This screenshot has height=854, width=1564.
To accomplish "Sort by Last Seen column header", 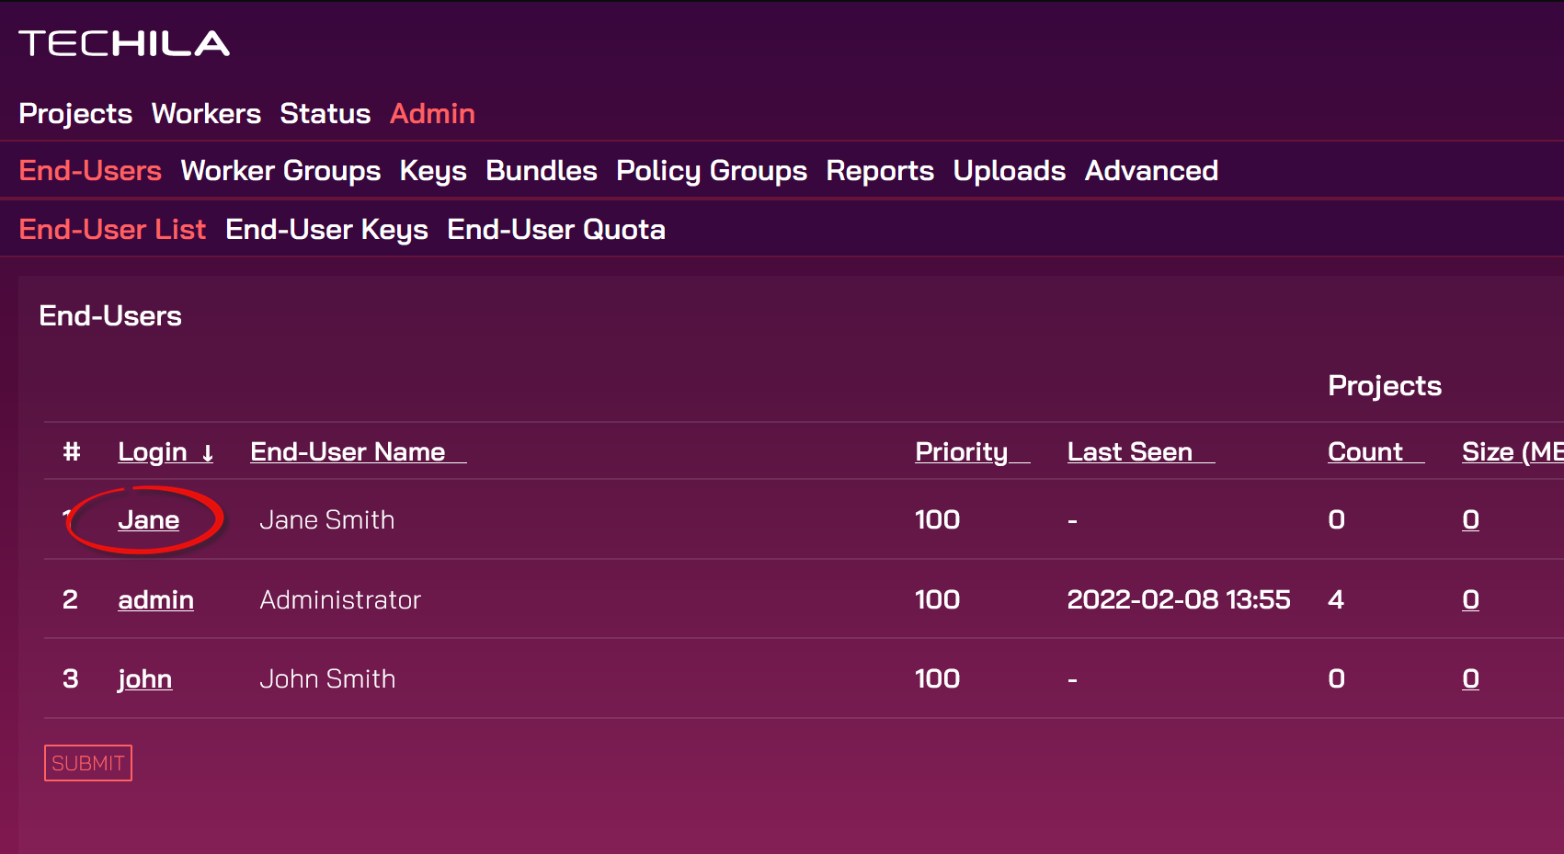I will tap(1129, 451).
